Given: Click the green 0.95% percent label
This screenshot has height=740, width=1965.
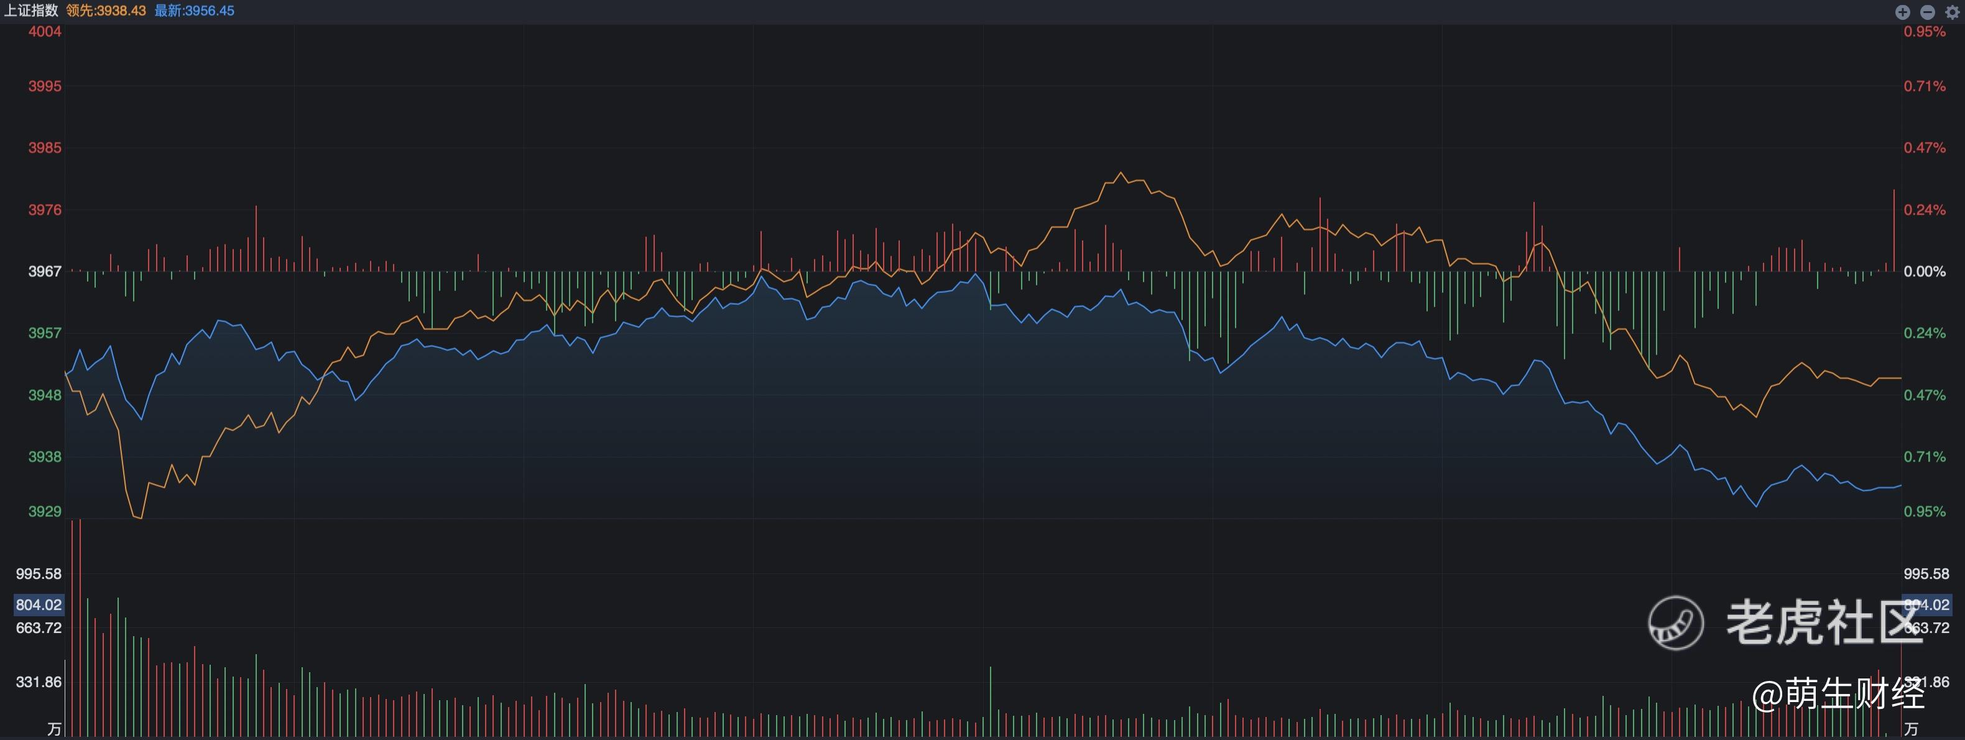Looking at the screenshot, I should pos(1925,512).
